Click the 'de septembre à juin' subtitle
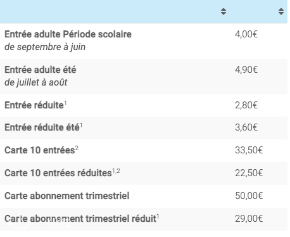This screenshot has width=290, height=237. [45, 47]
